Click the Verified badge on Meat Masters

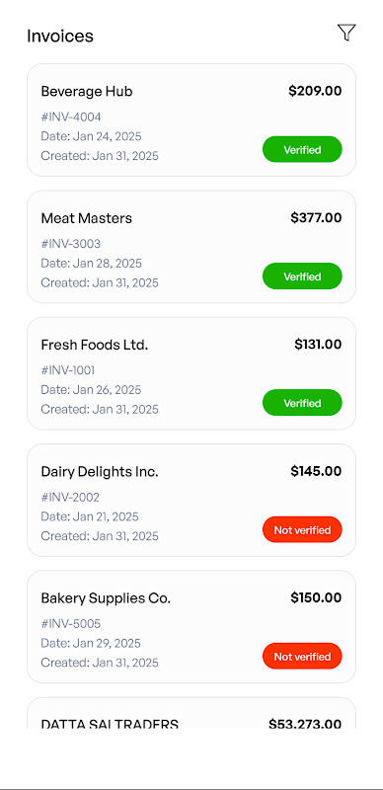pyautogui.click(x=302, y=276)
